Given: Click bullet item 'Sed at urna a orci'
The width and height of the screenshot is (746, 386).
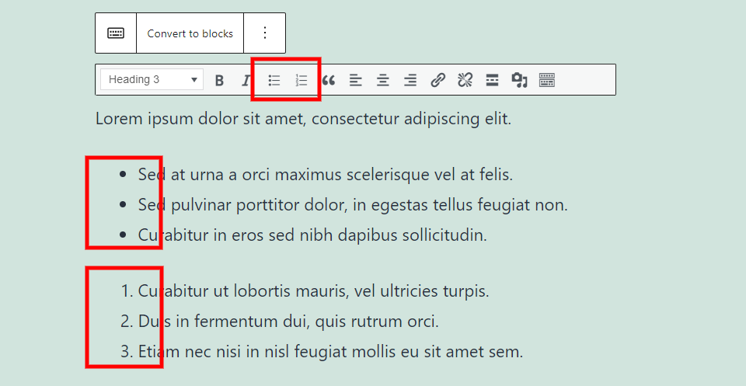Looking at the screenshot, I should [x=326, y=175].
